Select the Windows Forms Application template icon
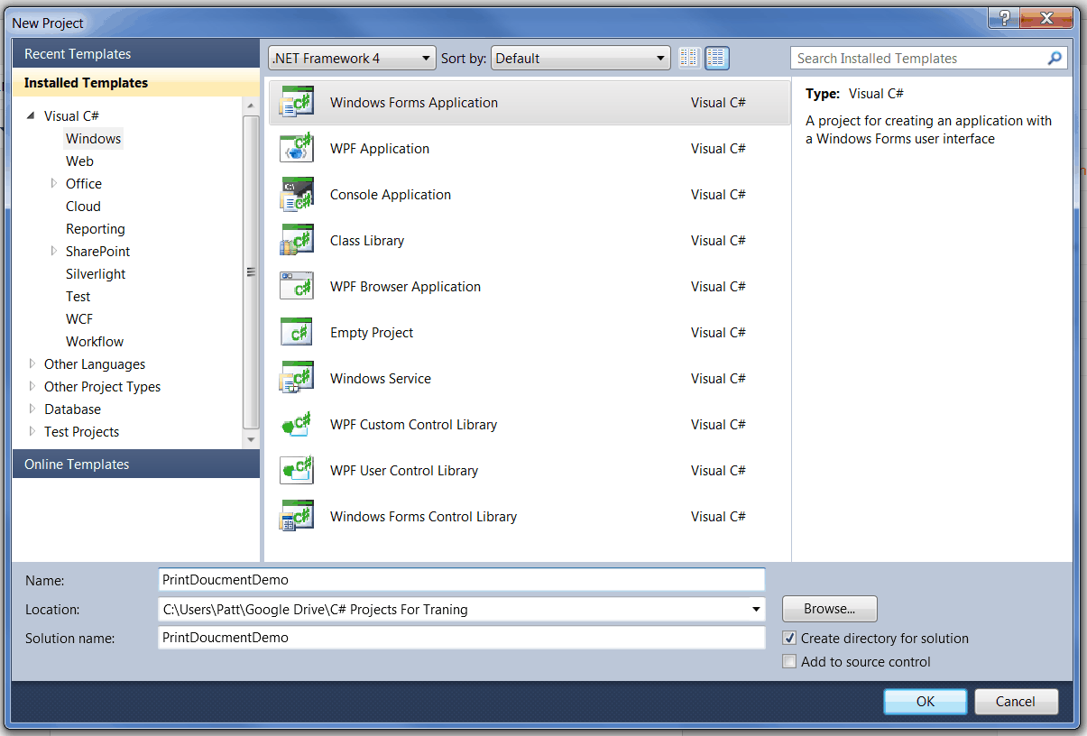 click(x=297, y=102)
